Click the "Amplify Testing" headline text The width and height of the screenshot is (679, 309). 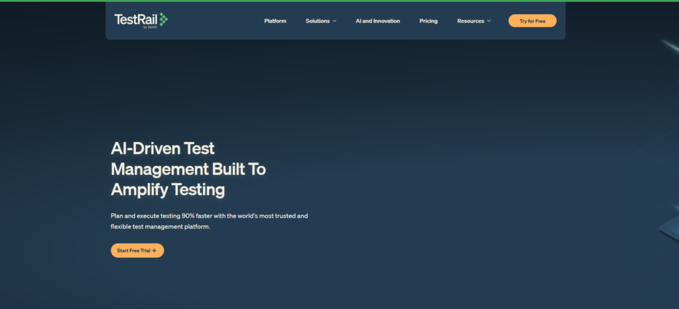(168, 190)
